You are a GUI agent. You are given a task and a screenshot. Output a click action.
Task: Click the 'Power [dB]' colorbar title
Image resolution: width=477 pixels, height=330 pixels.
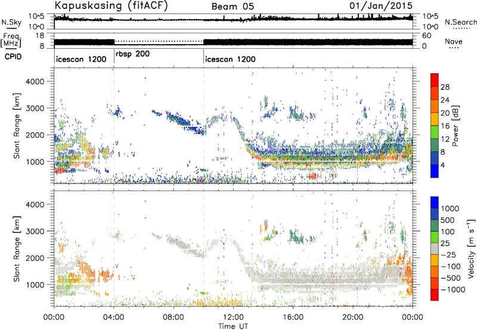455,126
